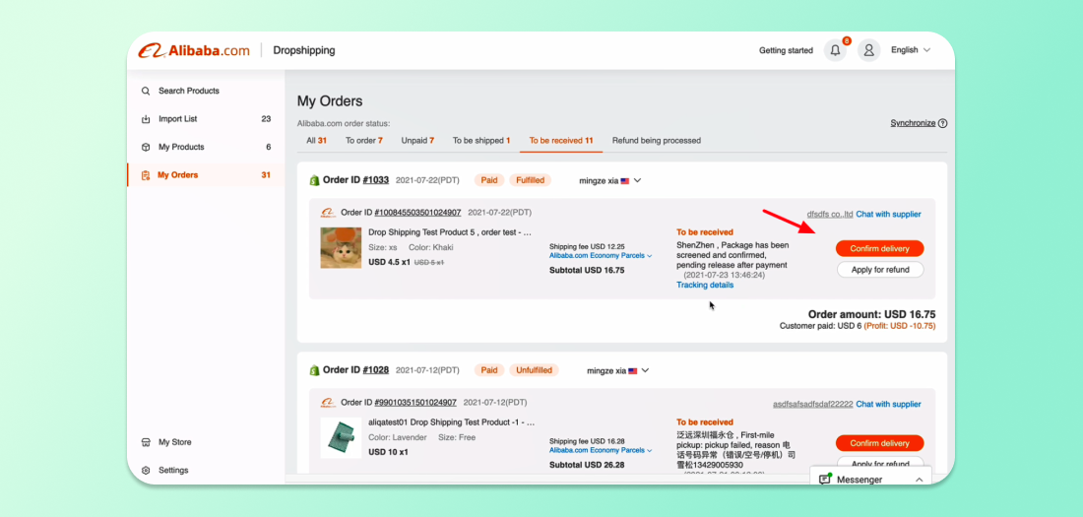Click the Dropshipping header label
1083x517 pixels.
304,50
